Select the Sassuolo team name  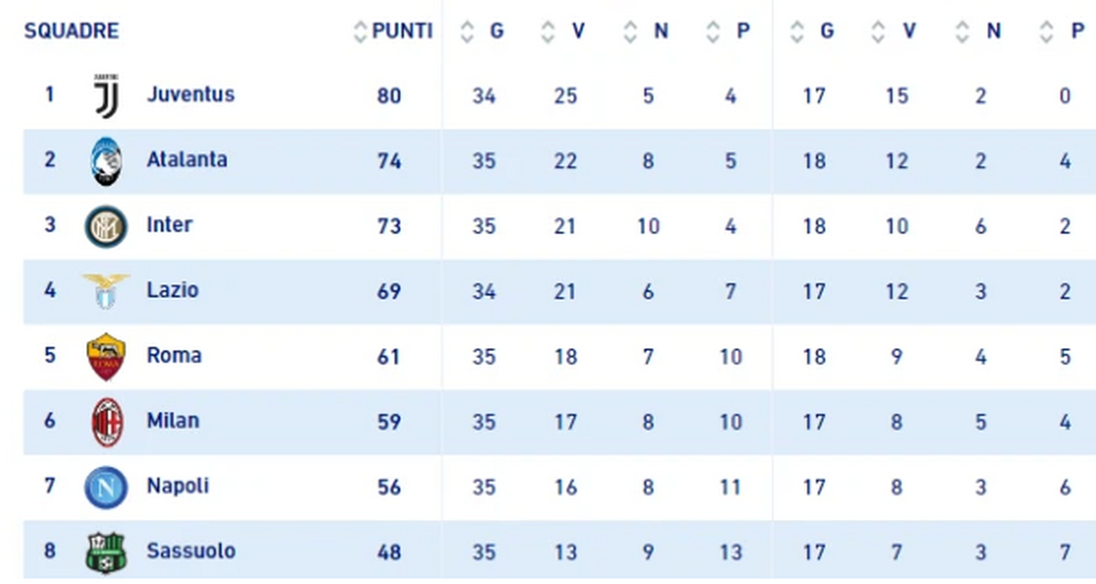191,551
